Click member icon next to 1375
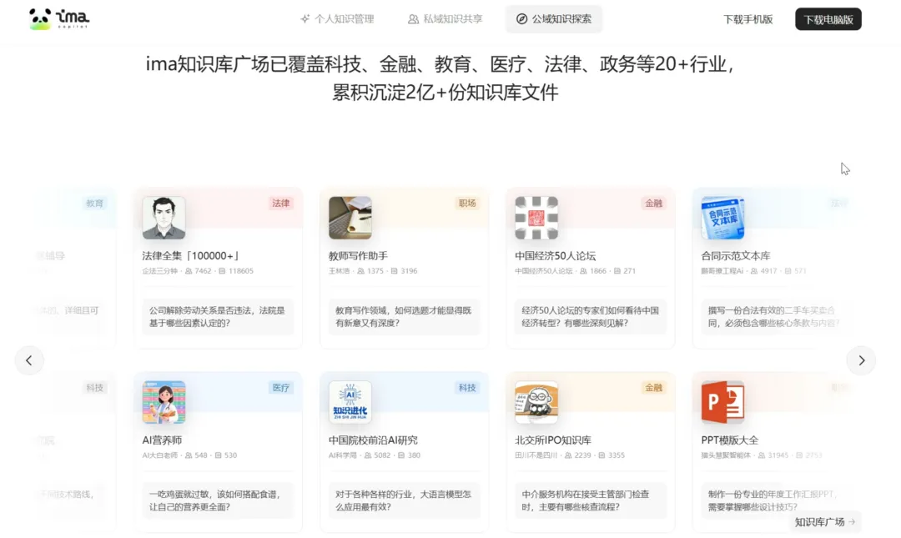 (361, 271)
